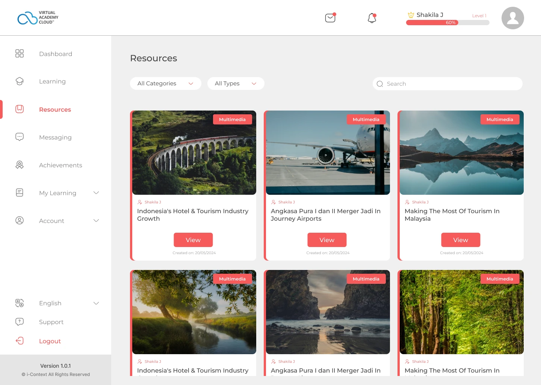The image size is (541, 385).
Task: Expand the My Learning submenu chevron
Action: pos(96,193)
